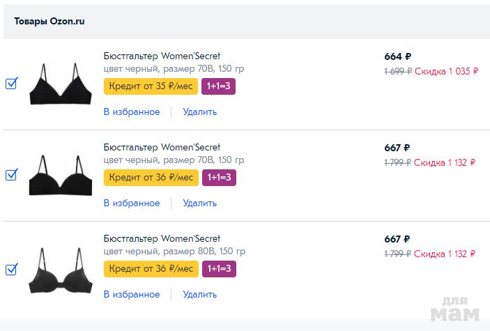Remove the 664 ₽ bra with 'Удалить'
This screenshot has height=331, width=490.
point(199,111)
